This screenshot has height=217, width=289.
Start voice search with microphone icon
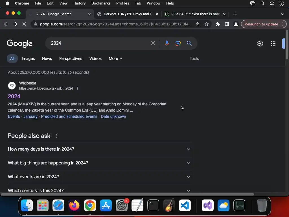point(167,43)
